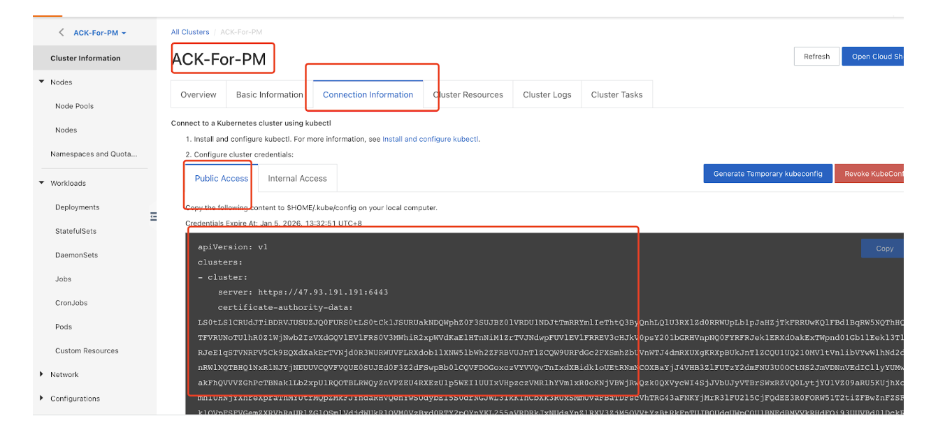945x444 pixels.
Task: Open the Cluster Resources tab
Action: click(468, 95)
